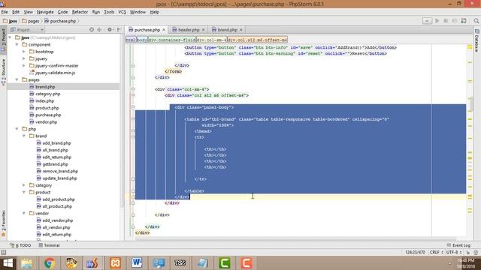The image size is (481, 270).
Task: Open the Navigate menu
Action: pos(45,12)
